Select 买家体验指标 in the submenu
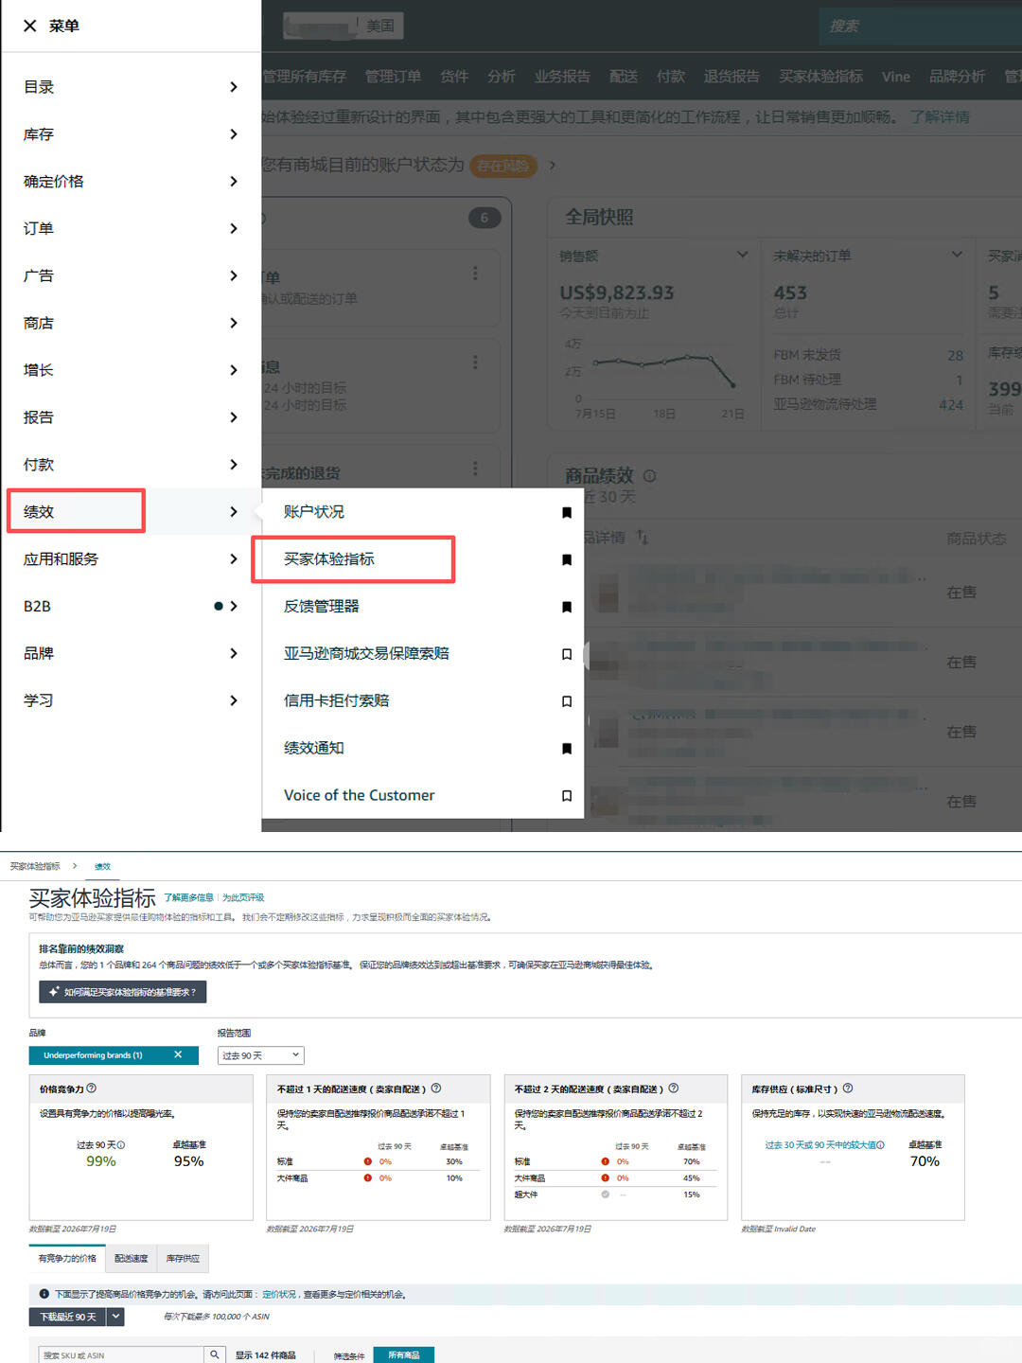The image size is (1022, 1363). click(x=329, y=559)
